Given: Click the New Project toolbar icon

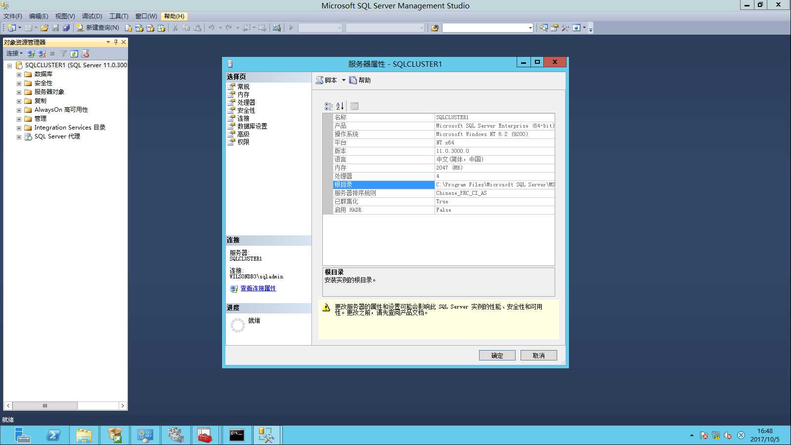Looking at the screenshot, I should coord(12,28).
